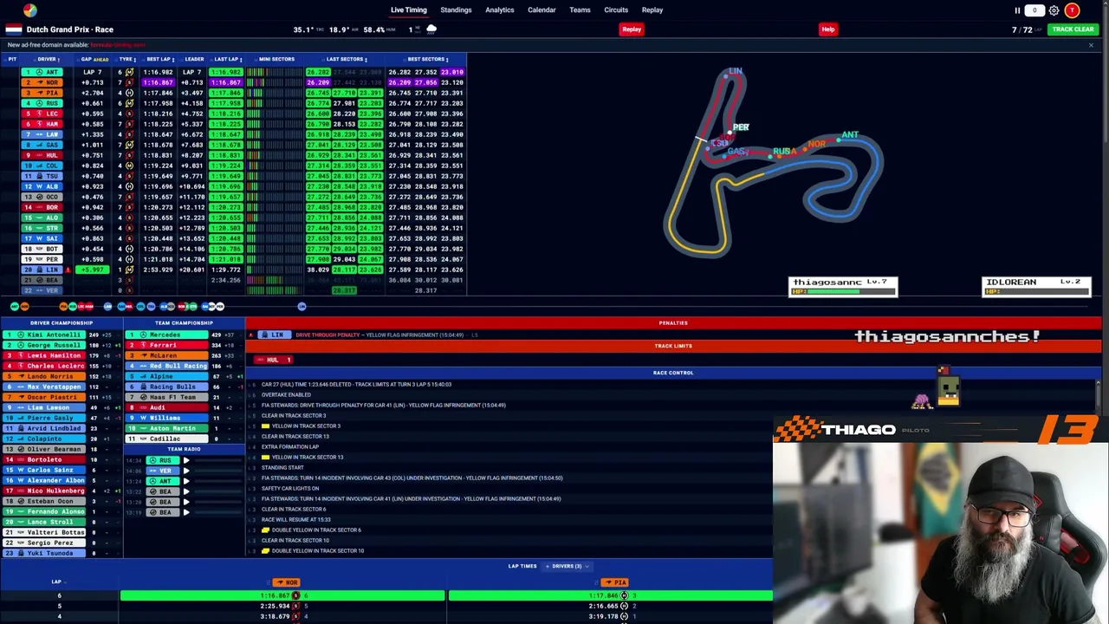Screen dimensions: 1109x624
Task: Sort by the Last Lap column
Action: pos(228,59)
